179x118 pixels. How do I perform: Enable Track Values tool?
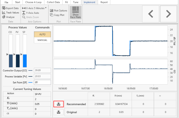[x=10, y=13]
